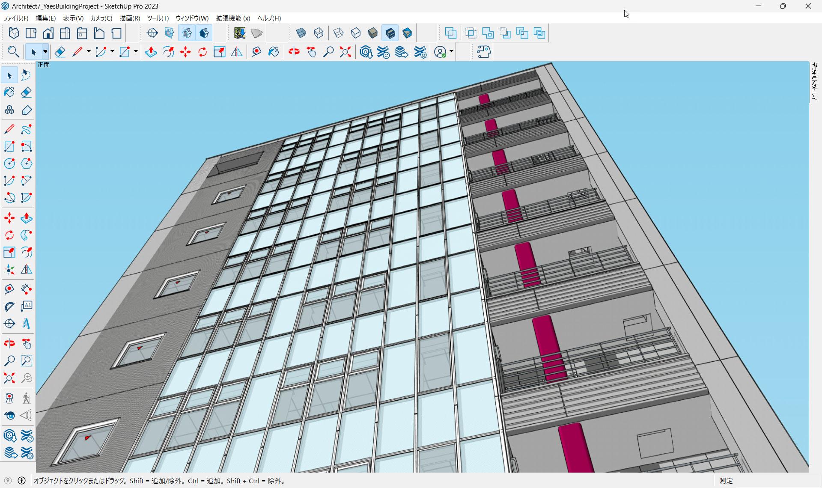Select the Push/Pull tool in top toolbar
This screenshot has width=822, height=488.
point(151,52)
